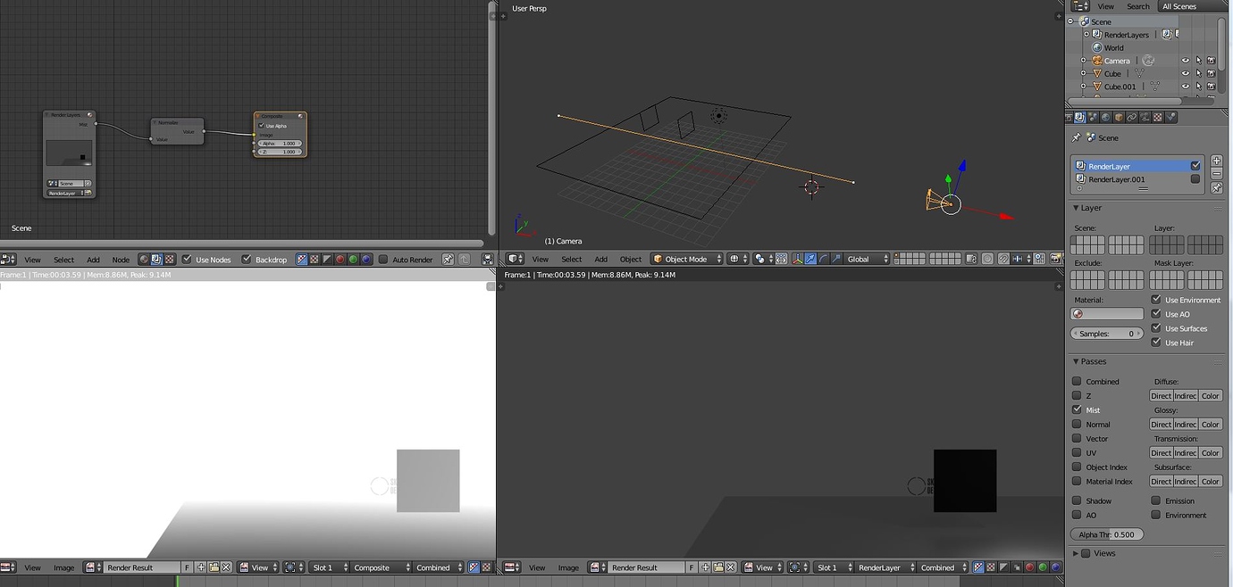Toggle Use Environment checkbox
1233x587 pixels.
pos(1156,300)
